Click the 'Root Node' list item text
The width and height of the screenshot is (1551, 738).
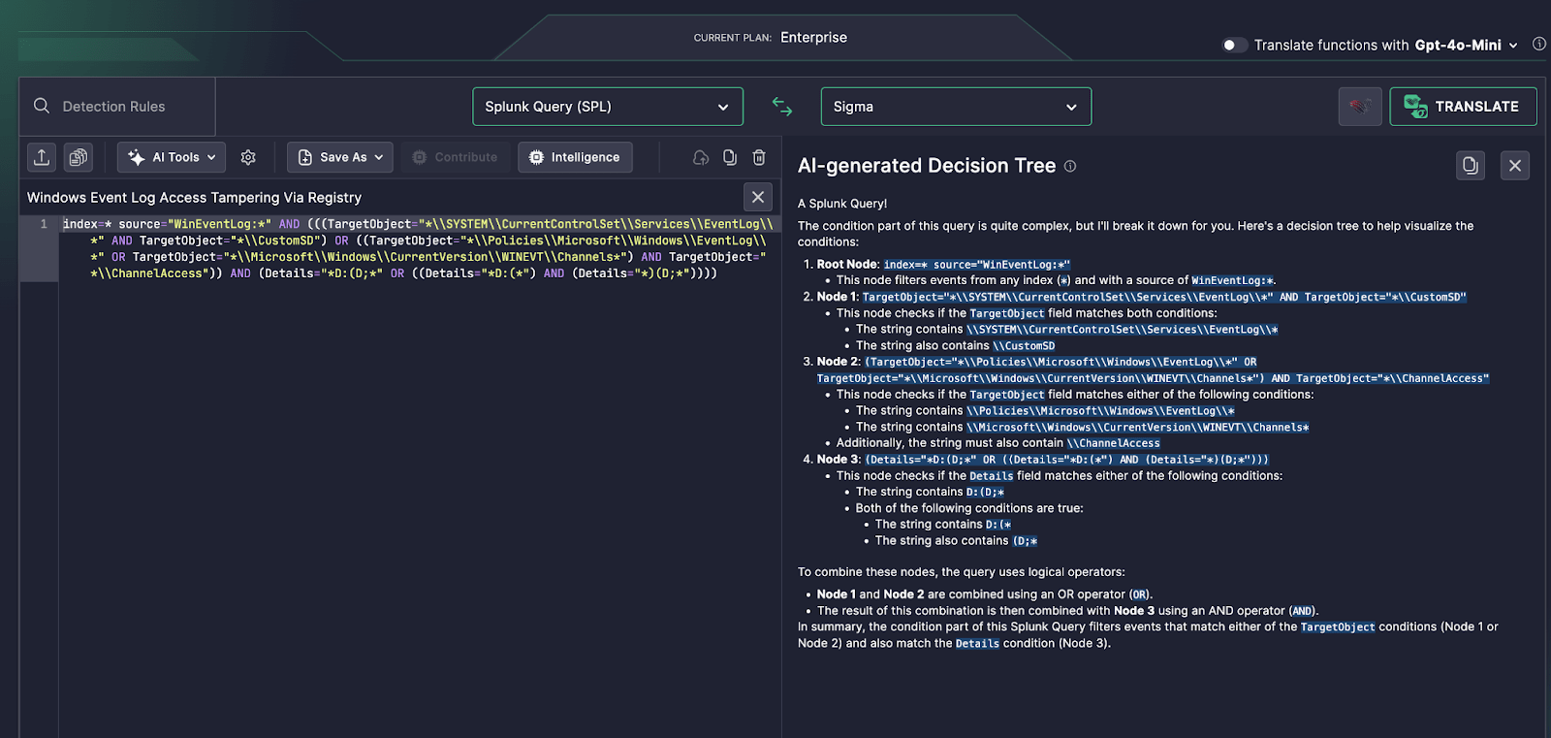coord(847,264)
